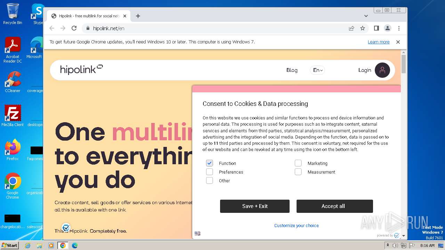Click the Login link
445x250 pixels.
[x=365, y=70]
